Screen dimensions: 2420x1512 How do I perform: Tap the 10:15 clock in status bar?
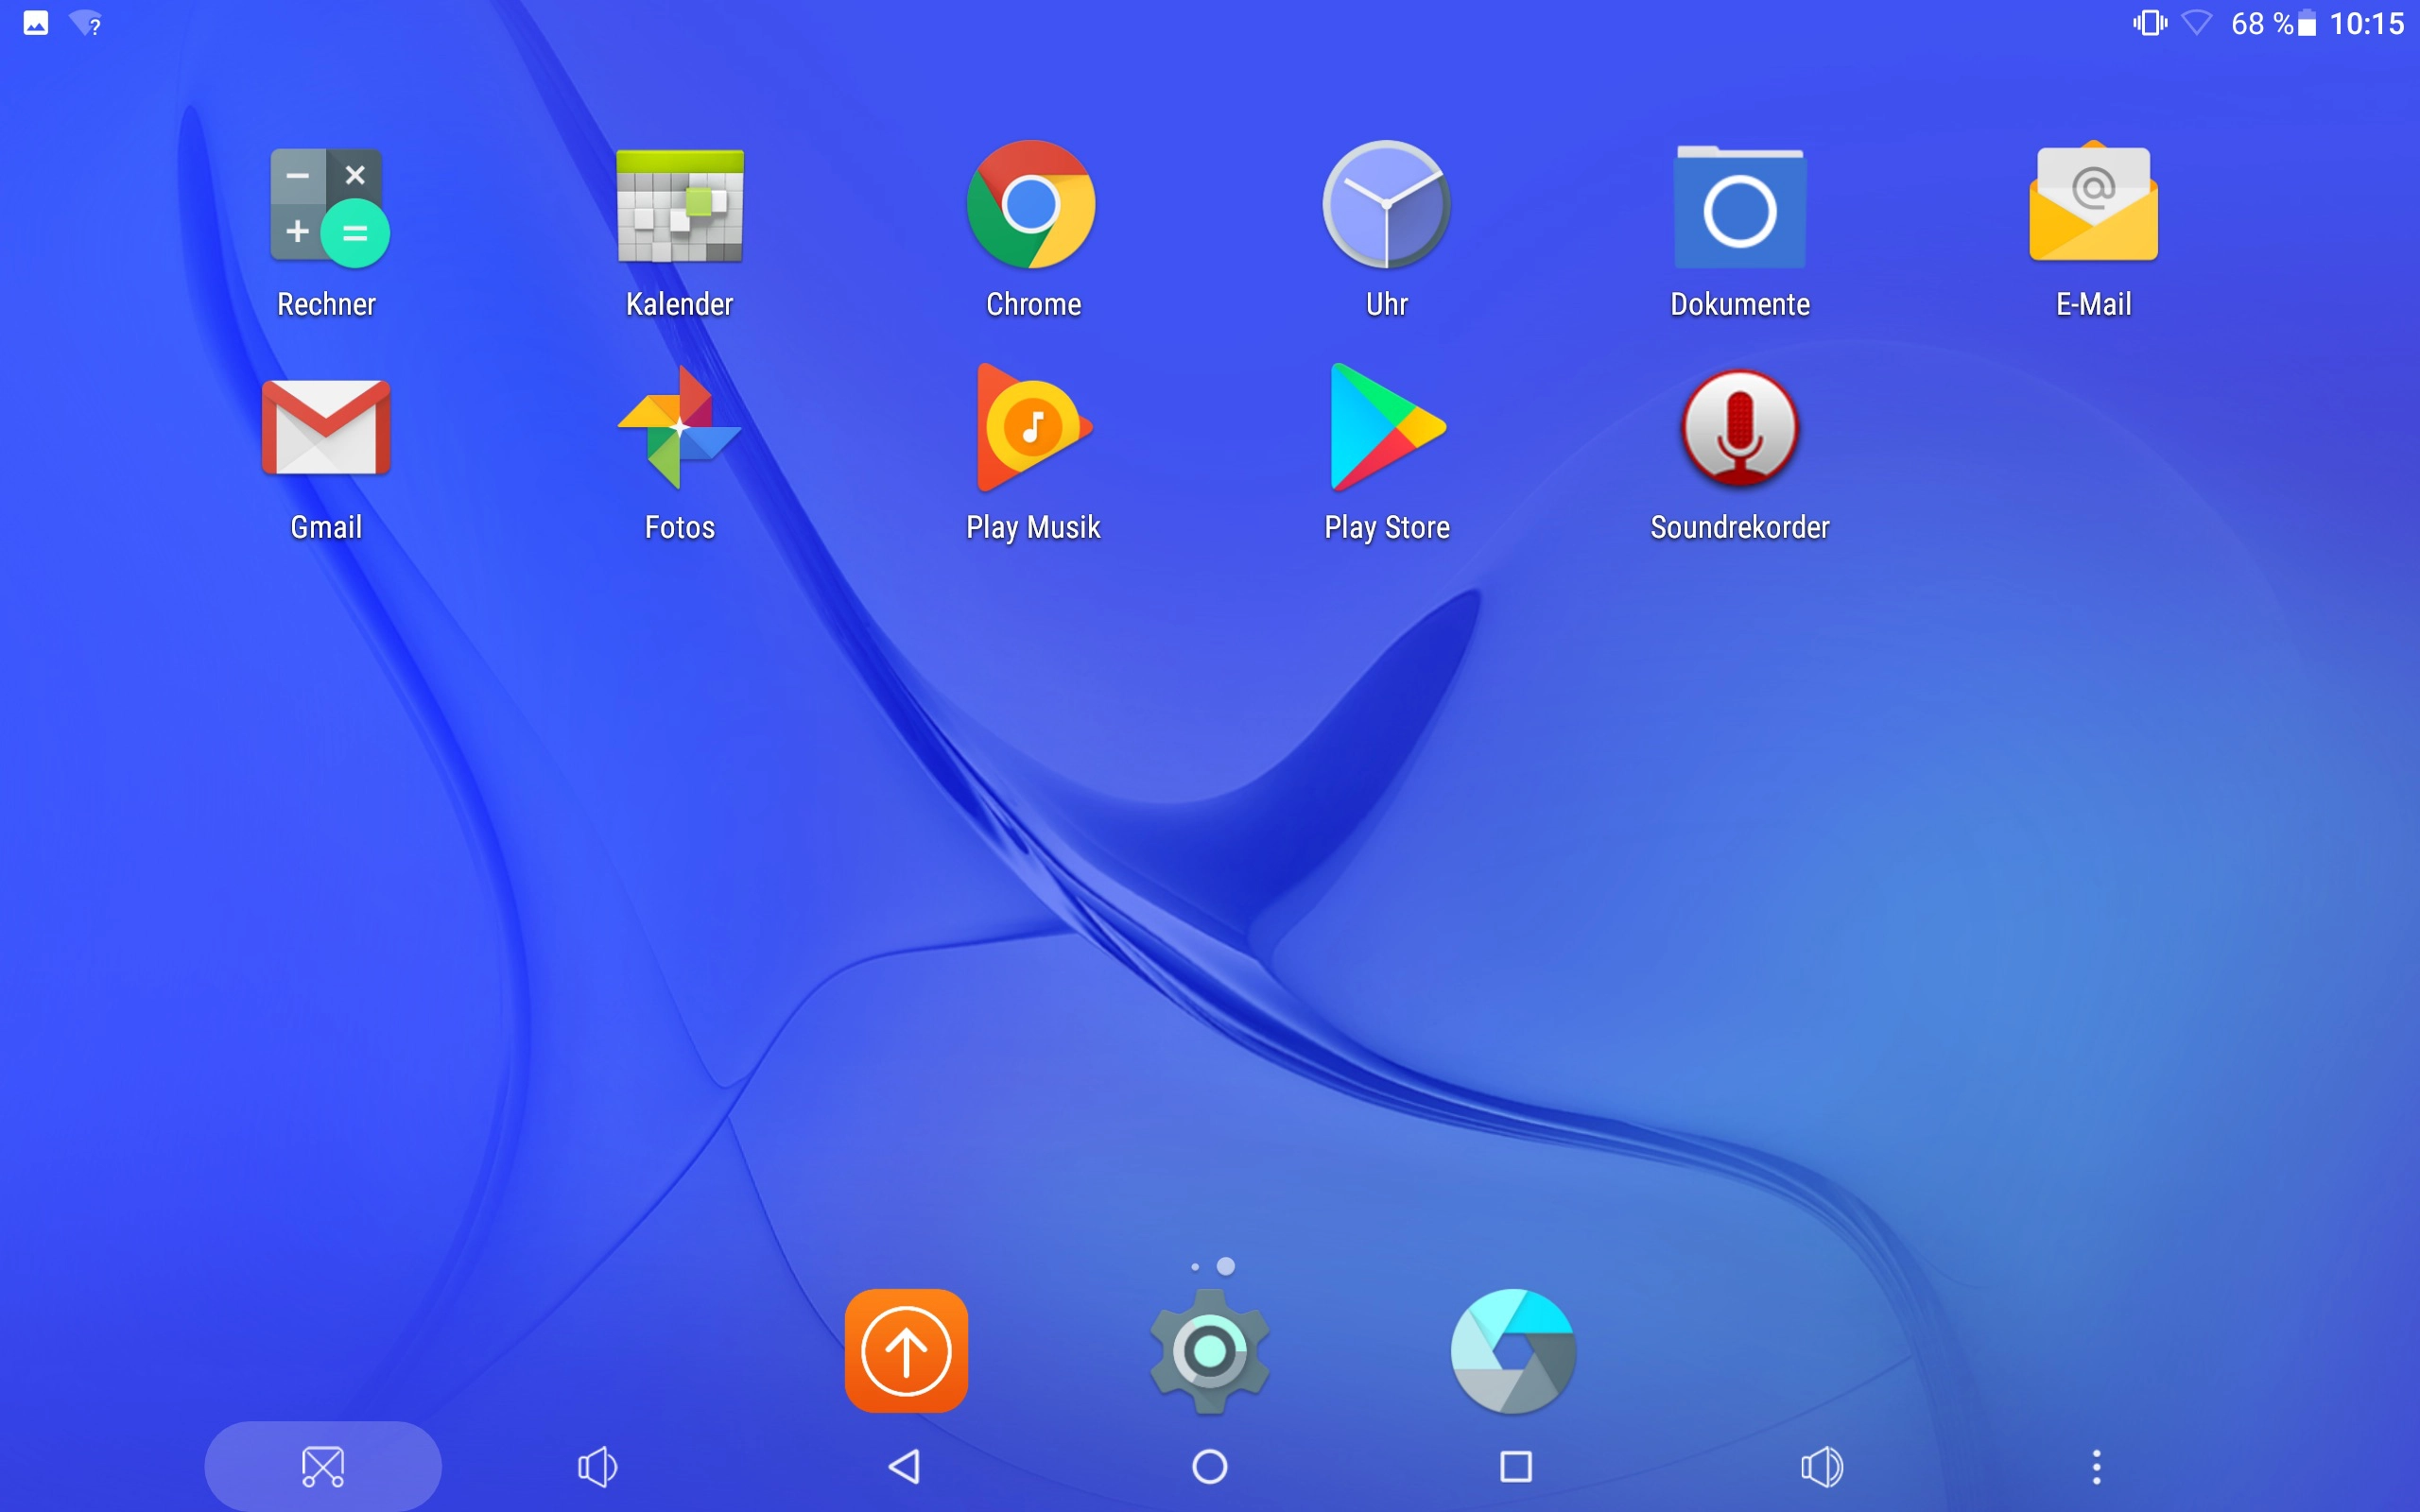(x=2367, y=23)
